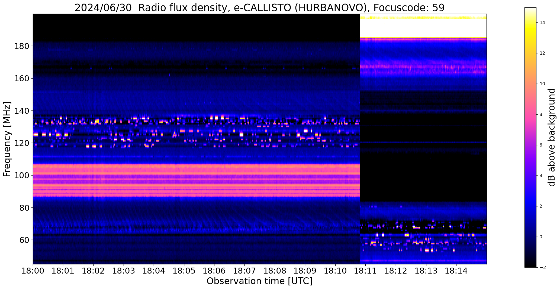Click the colorbar tick label 6

541,145
